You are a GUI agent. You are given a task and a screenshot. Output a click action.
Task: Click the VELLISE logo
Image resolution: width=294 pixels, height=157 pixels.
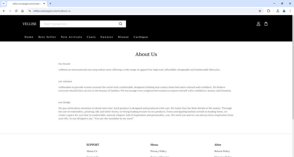pyautogui.click(x=30, y=24)
